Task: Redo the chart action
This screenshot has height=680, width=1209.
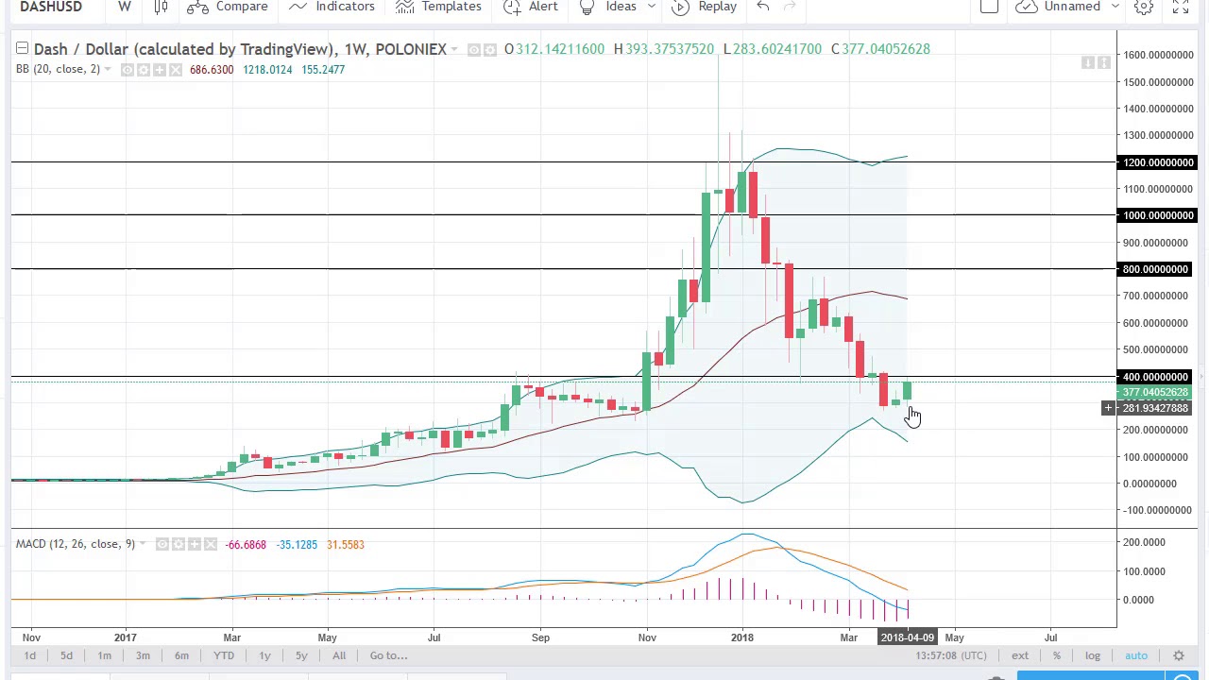Action: coord(790,7)
